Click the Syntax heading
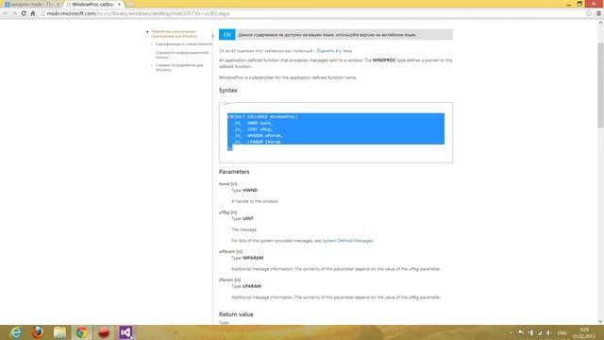Screen dimensions: 604x340 [228, 91]
